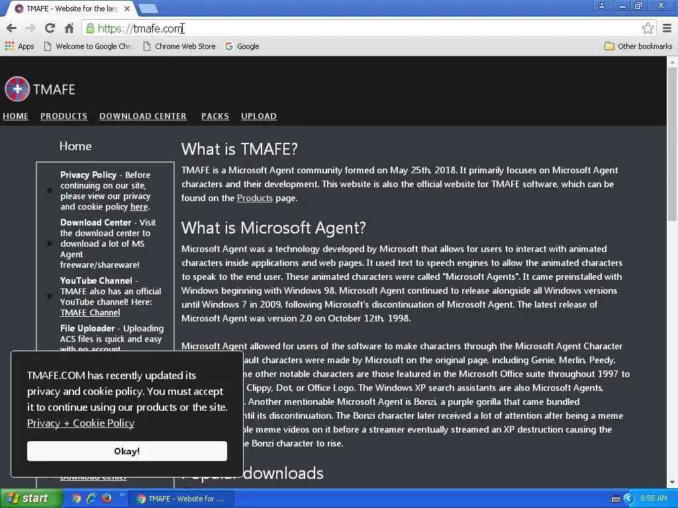
Task: Bookmark this page with the star icon
Action: [x=648, y=28]
